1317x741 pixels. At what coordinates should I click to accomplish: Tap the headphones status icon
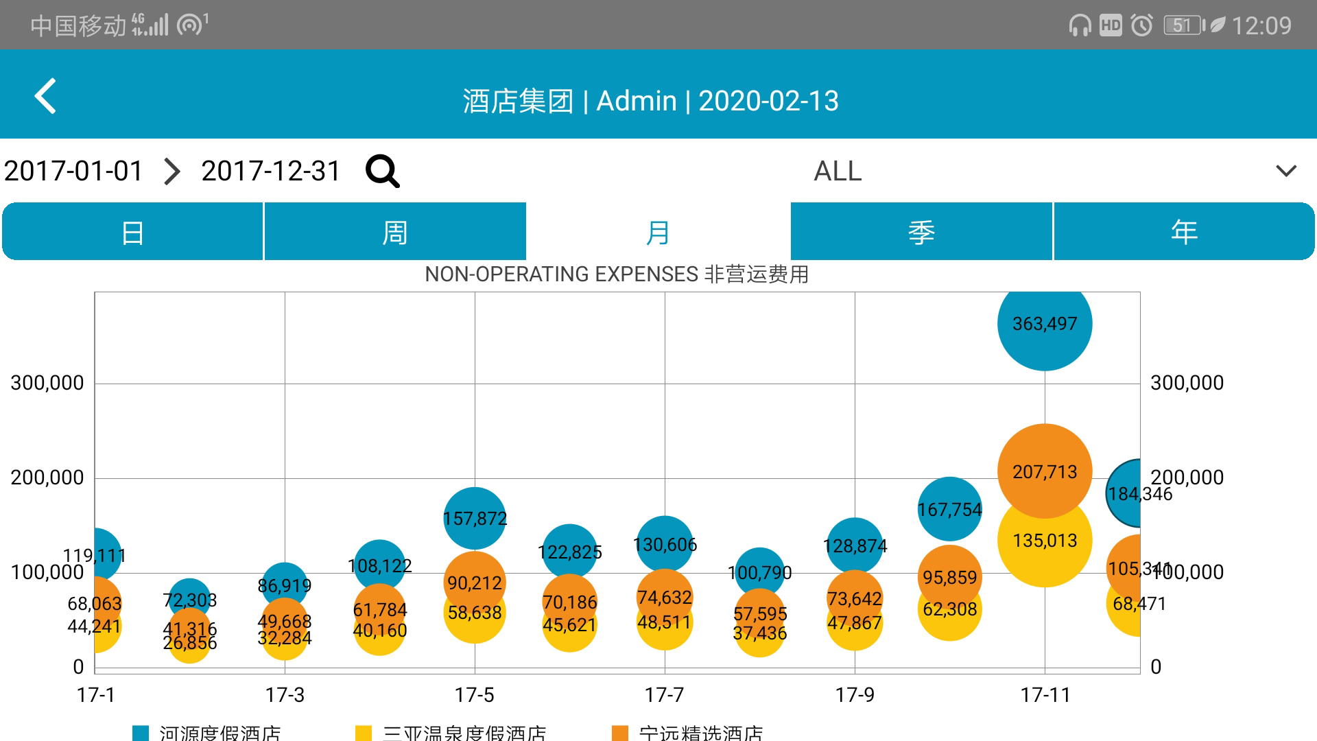[x=1080, y=26]
